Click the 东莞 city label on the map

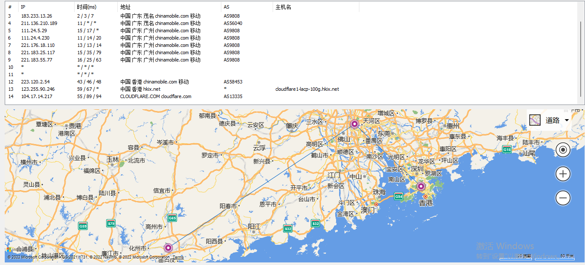(384, 133)
